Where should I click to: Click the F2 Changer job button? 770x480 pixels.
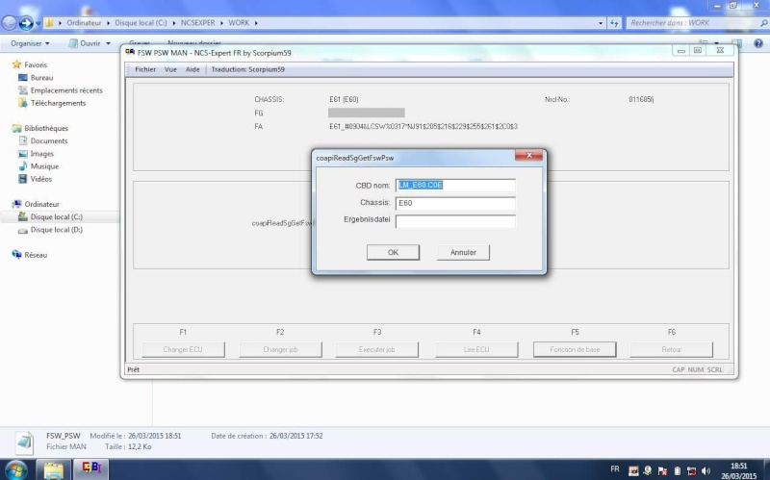pos(280,349)
